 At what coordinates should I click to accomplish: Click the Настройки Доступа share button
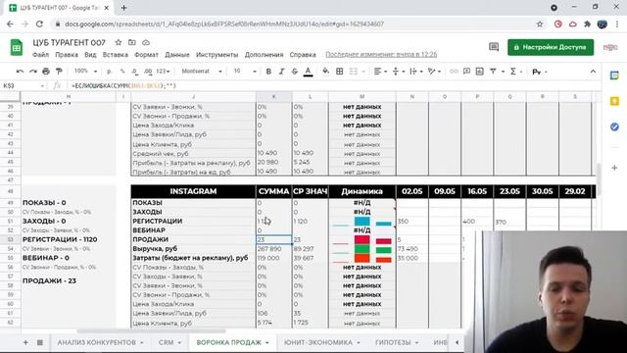coord(551,47)
